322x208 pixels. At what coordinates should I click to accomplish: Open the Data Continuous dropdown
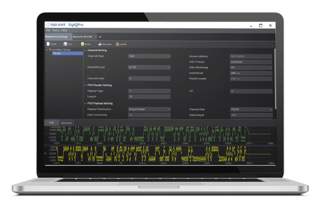tap(149, 115)
